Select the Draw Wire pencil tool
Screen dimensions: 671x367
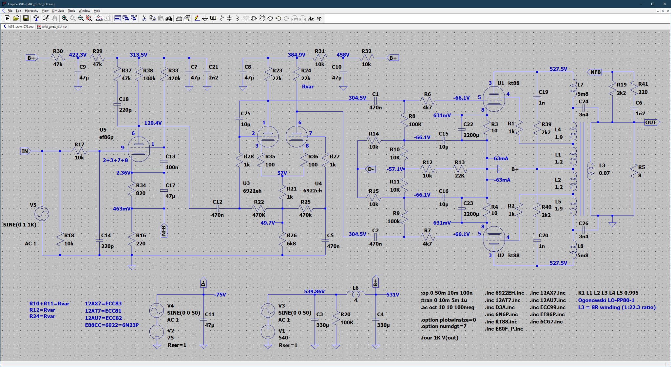tap(197, 19)
